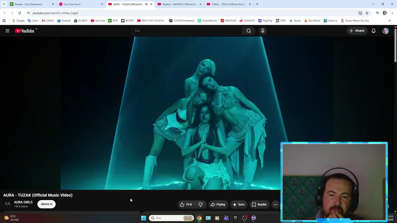
Task: Click the Soru ask button
Action: (239, 204)
